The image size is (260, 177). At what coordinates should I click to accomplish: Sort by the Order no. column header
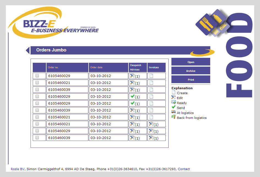click(53, 67)
